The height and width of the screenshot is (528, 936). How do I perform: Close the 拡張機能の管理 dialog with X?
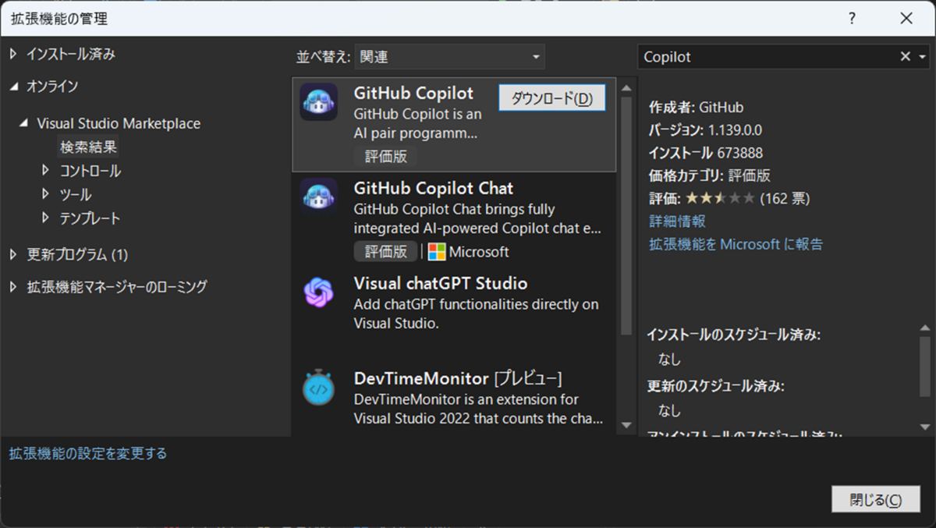click(906, 19)
